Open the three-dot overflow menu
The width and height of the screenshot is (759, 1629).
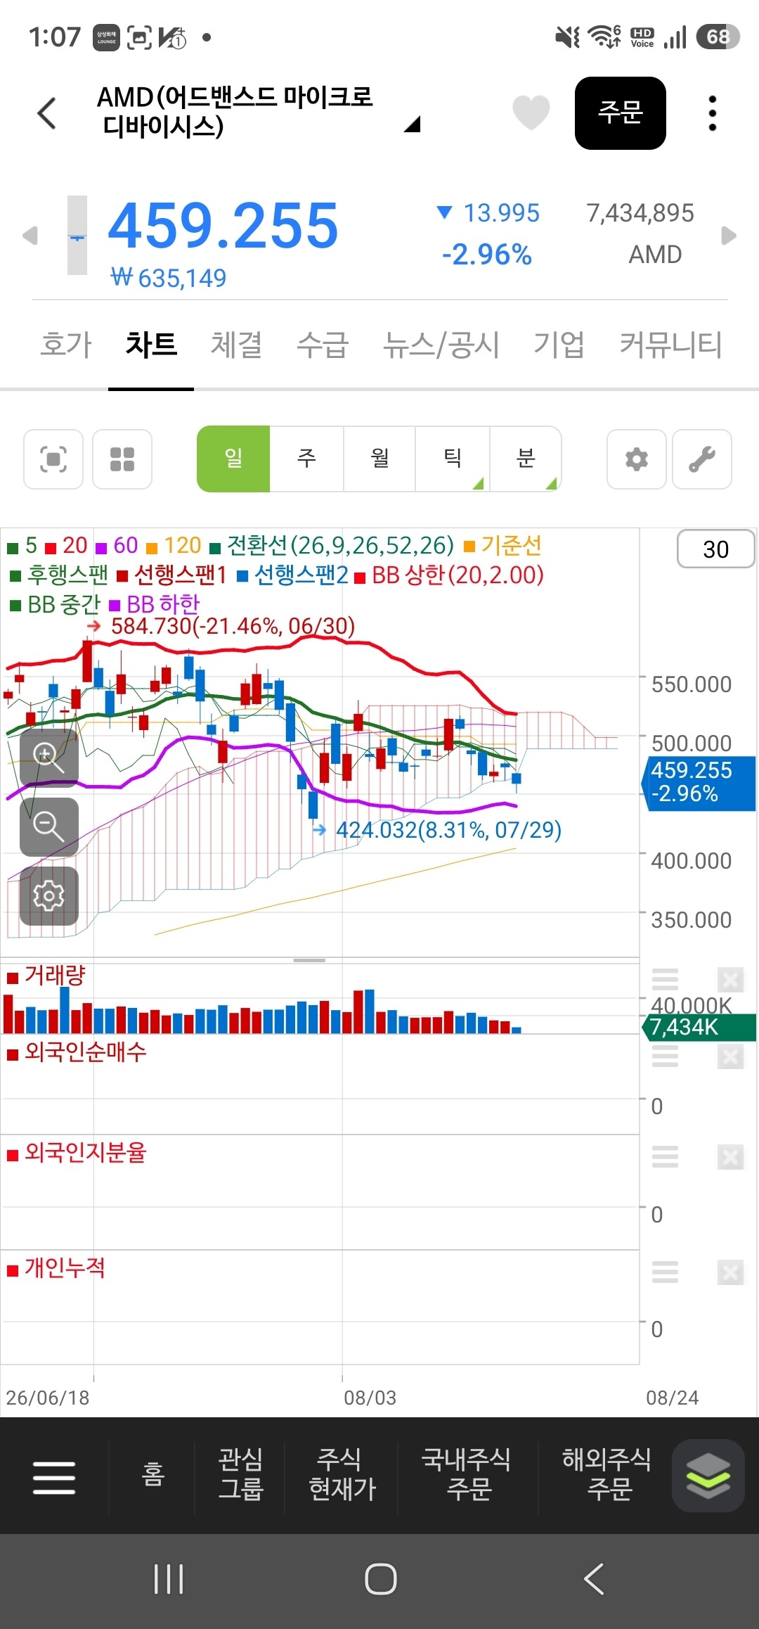coord(712,113)
